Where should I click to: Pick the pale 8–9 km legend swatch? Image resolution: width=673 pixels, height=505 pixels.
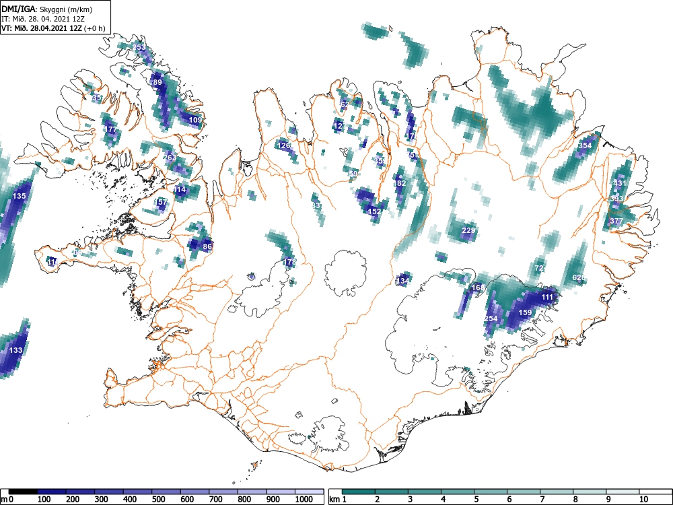590,492
